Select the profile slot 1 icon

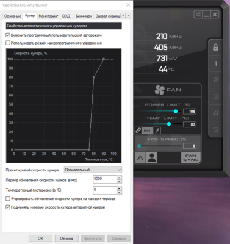(215, 63)
